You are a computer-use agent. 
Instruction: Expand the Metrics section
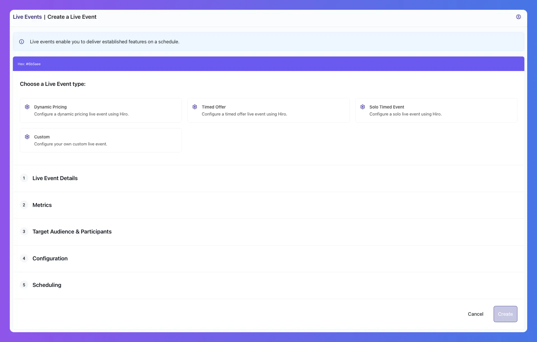(268, 205)
